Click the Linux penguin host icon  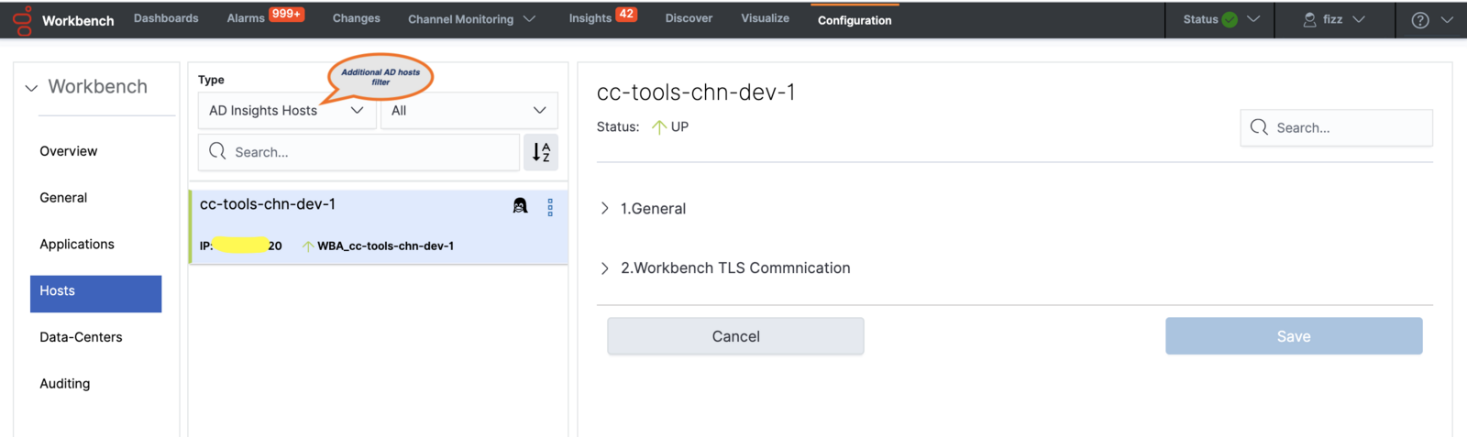(520, 206)
